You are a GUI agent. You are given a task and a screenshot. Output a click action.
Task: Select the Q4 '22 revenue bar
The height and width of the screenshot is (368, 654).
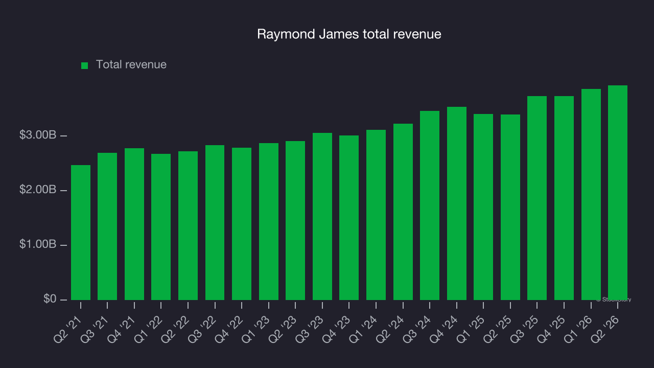[242, 224]
